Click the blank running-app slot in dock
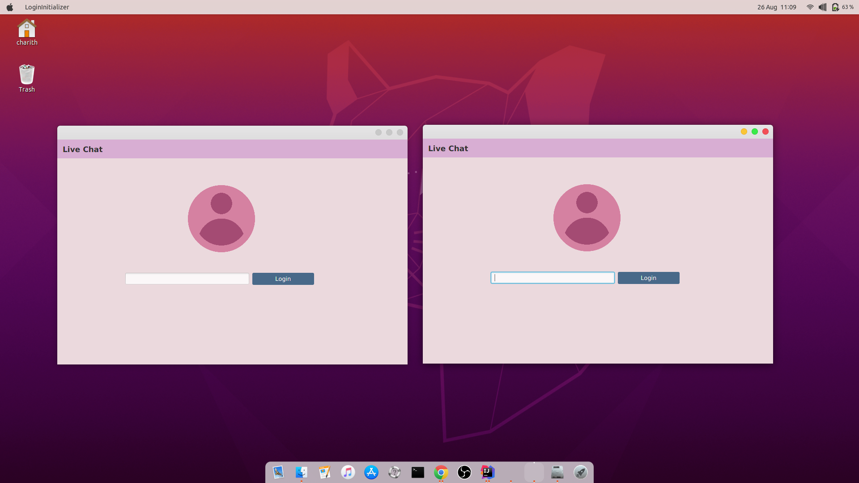 click(534, 472)
